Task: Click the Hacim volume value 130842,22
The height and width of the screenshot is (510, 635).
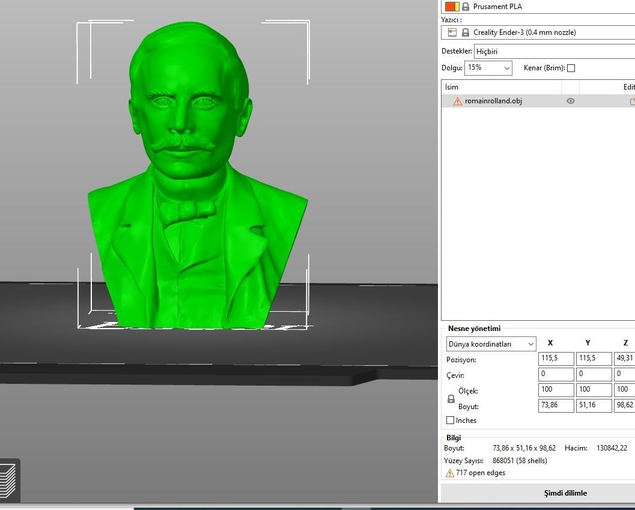Action: [x=612, y=448]
